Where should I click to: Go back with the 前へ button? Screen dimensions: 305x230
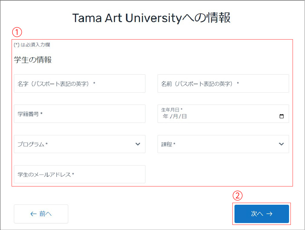pyautogui.click(x=41, y=214)
